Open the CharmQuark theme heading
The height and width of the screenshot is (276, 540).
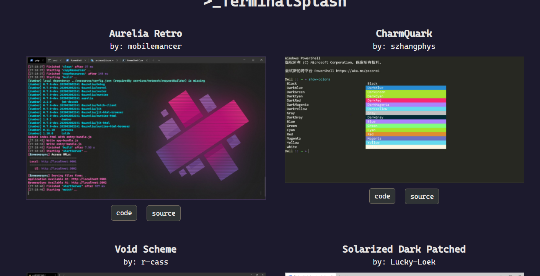pyautogui.click(x=404, y=34)
